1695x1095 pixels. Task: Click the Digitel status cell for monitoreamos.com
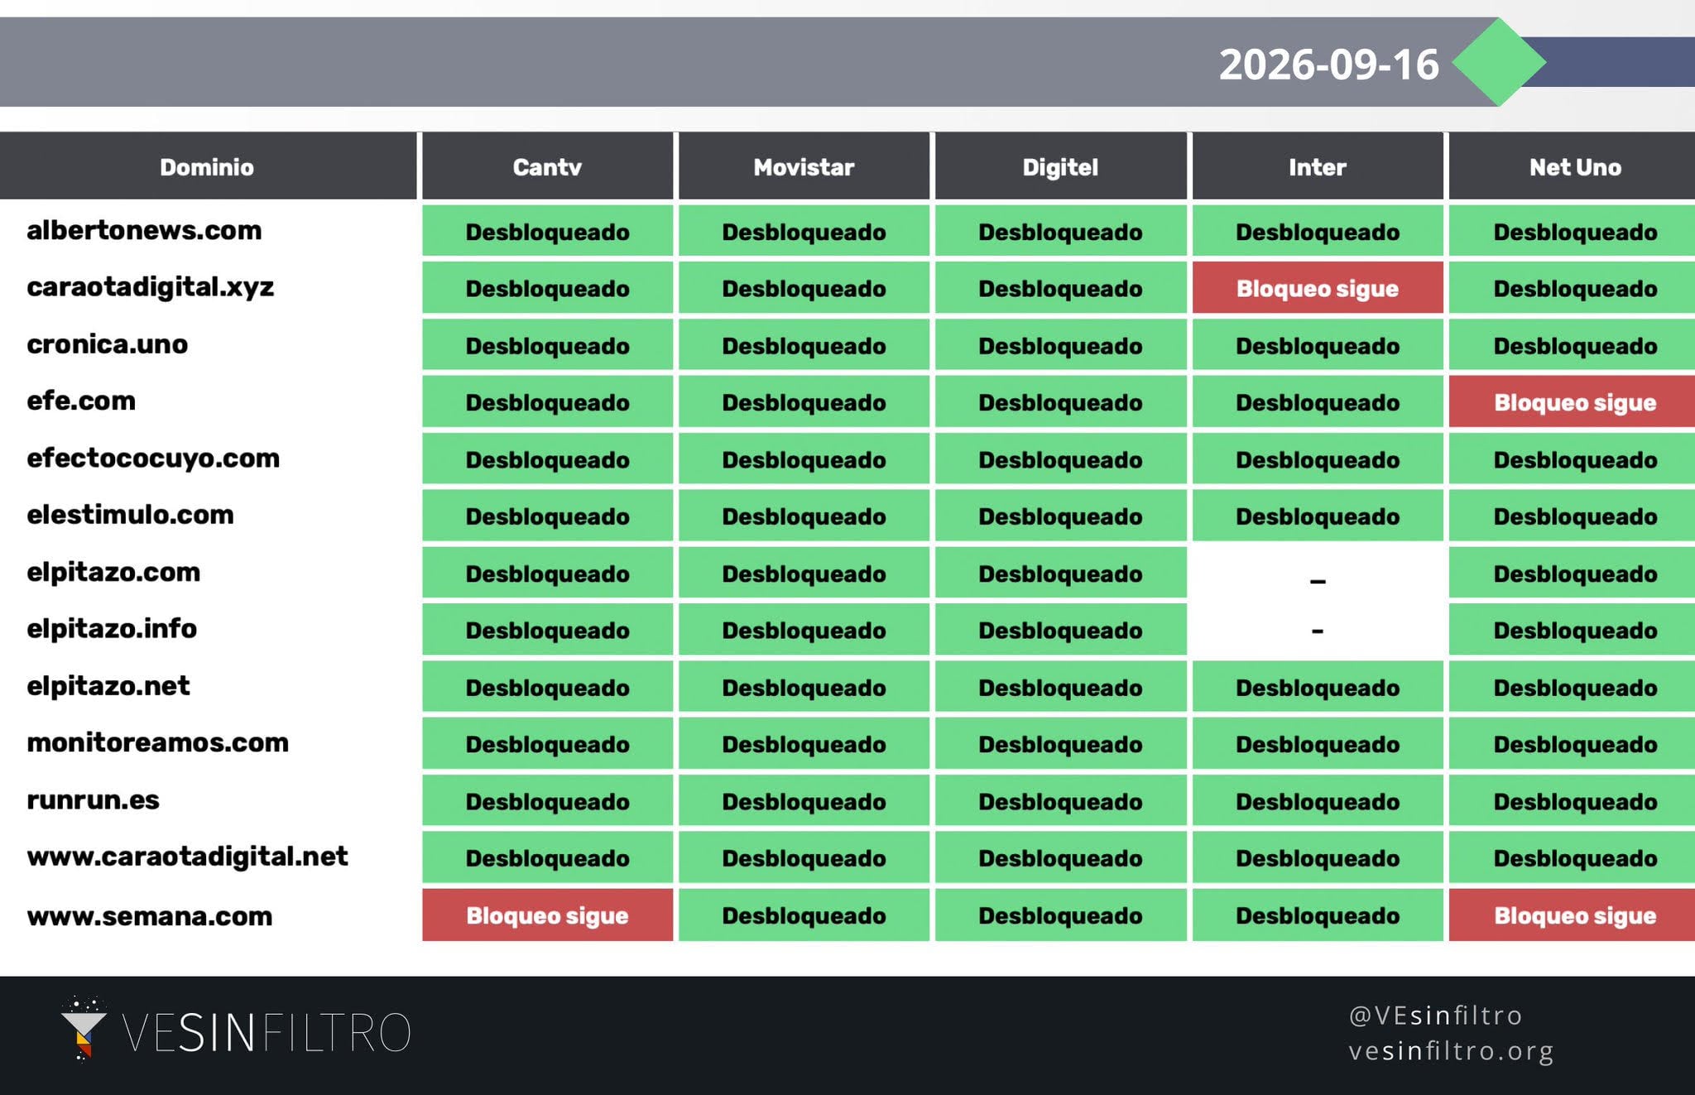tap(1060, 744)
